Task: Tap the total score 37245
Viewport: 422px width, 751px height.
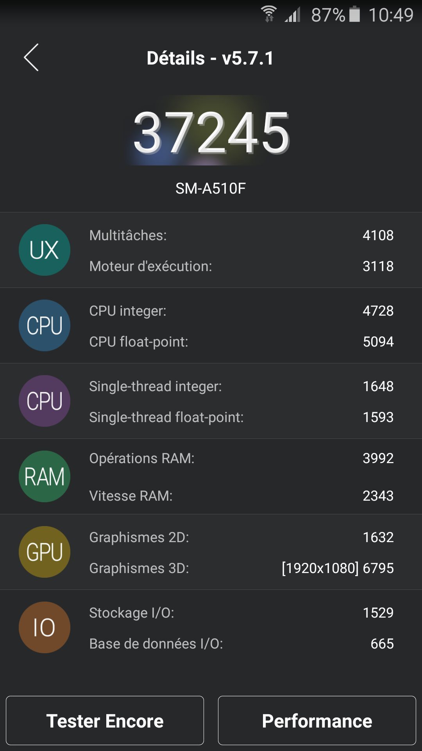Action: (x=211, y=132)
